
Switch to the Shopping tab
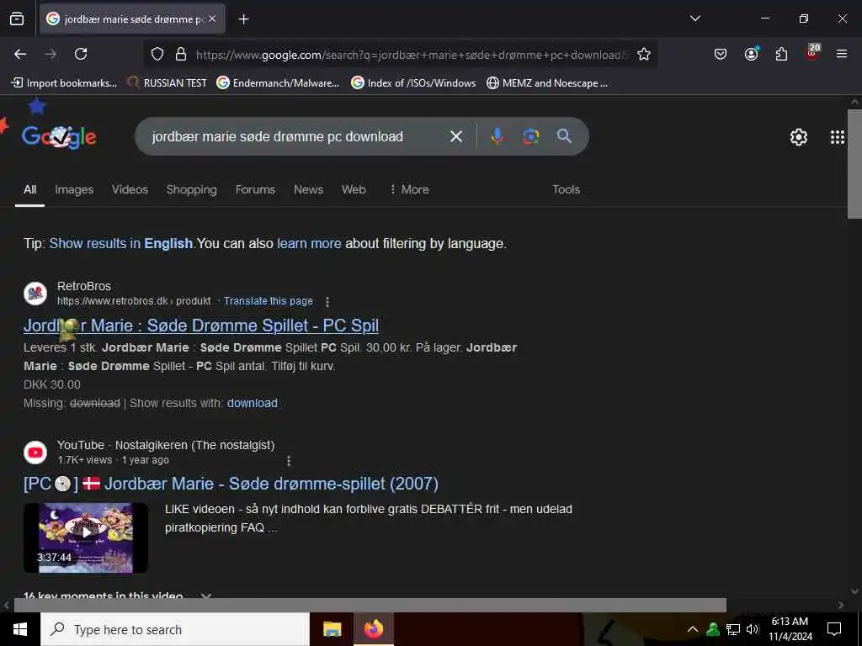coord(191,189)
